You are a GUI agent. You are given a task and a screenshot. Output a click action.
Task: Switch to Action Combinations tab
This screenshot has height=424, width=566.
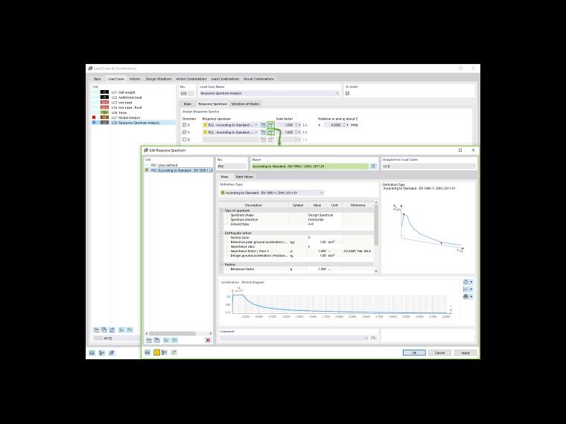191,79
